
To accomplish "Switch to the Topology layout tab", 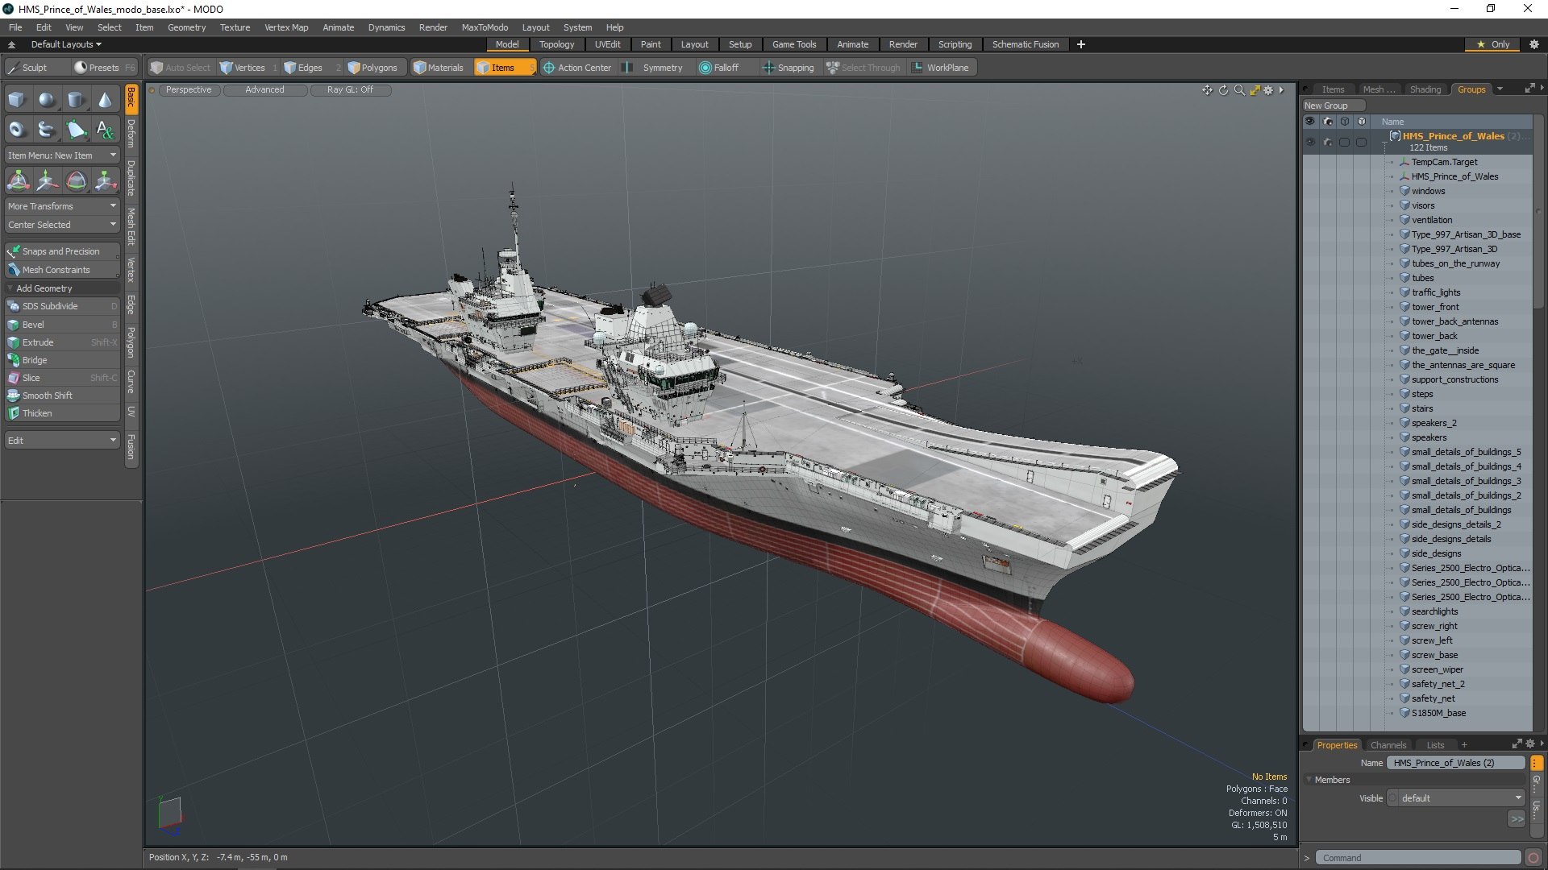I will 556,44.
